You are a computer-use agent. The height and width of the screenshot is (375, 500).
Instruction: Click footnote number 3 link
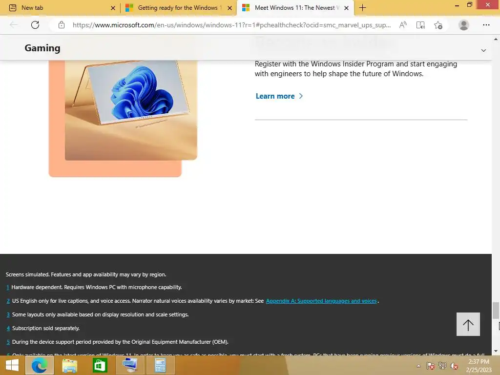tap(8, 314)
